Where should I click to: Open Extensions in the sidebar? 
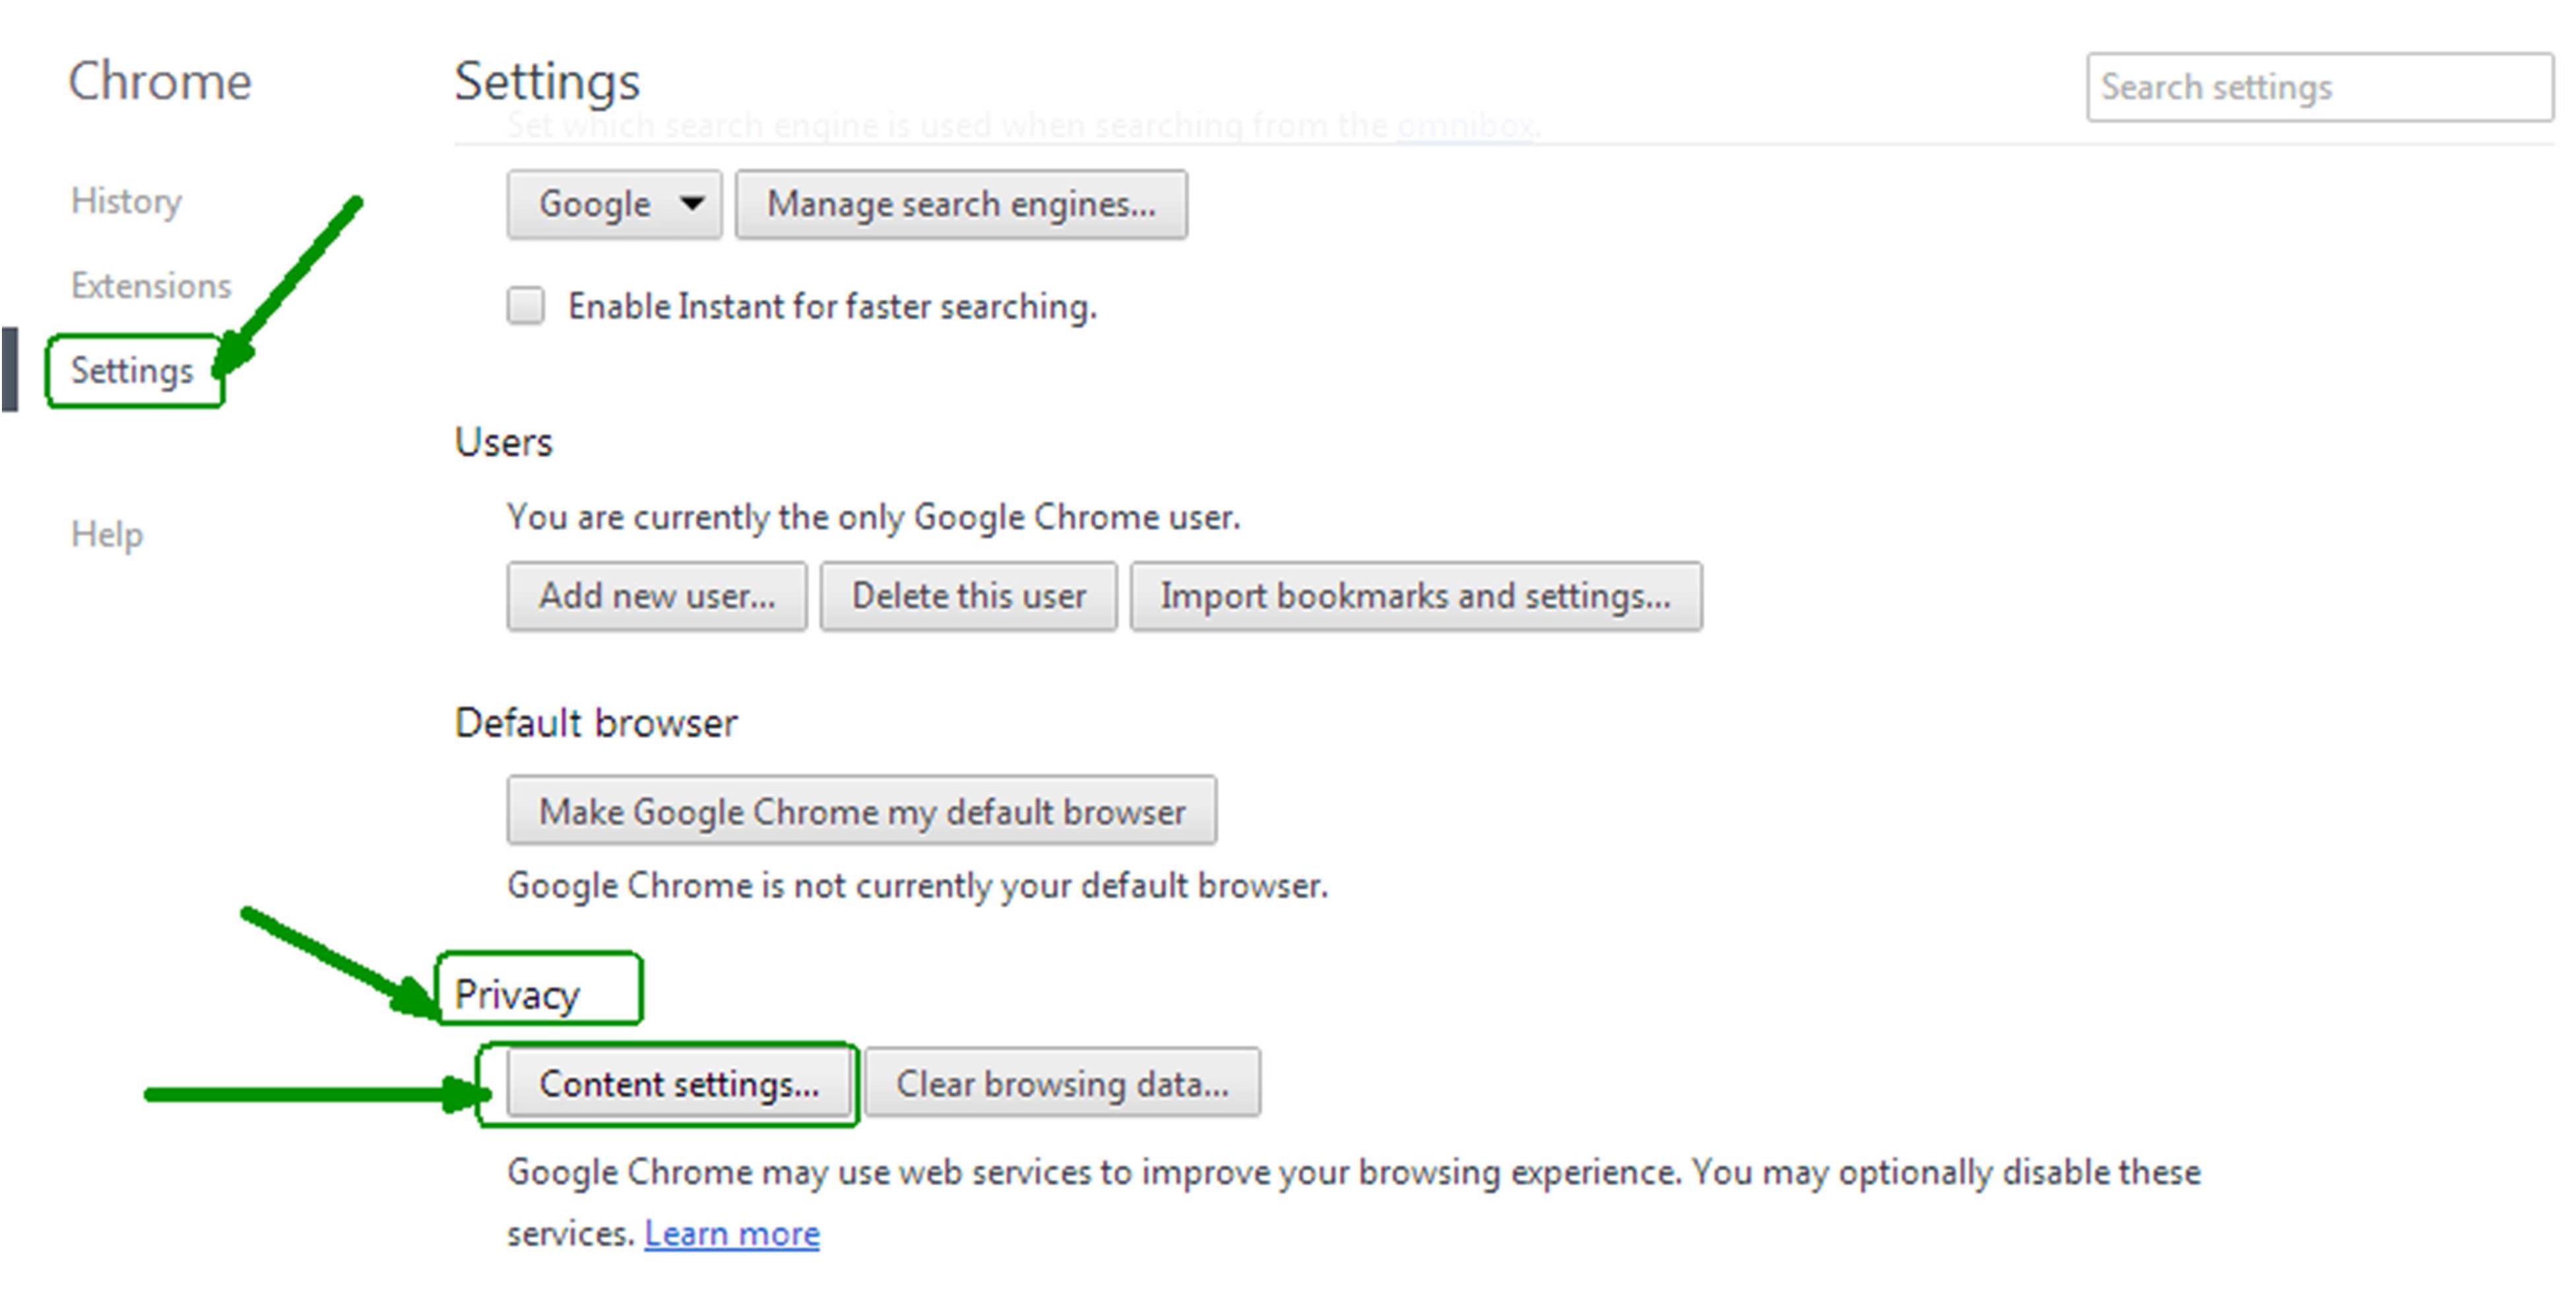click(x=151, y=286)
